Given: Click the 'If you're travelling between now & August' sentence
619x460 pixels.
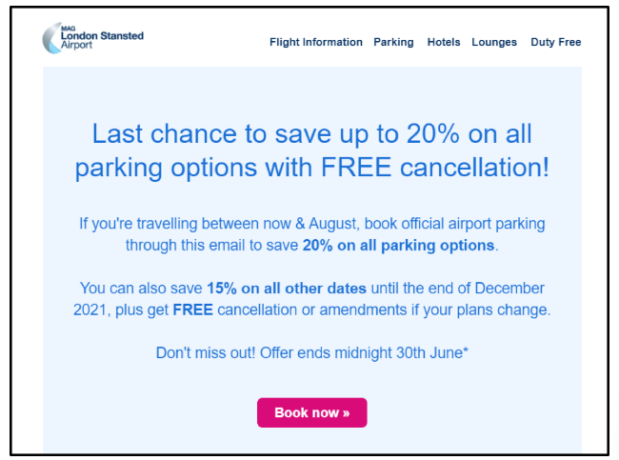Looking at the screenshot, I should point(219,224).
